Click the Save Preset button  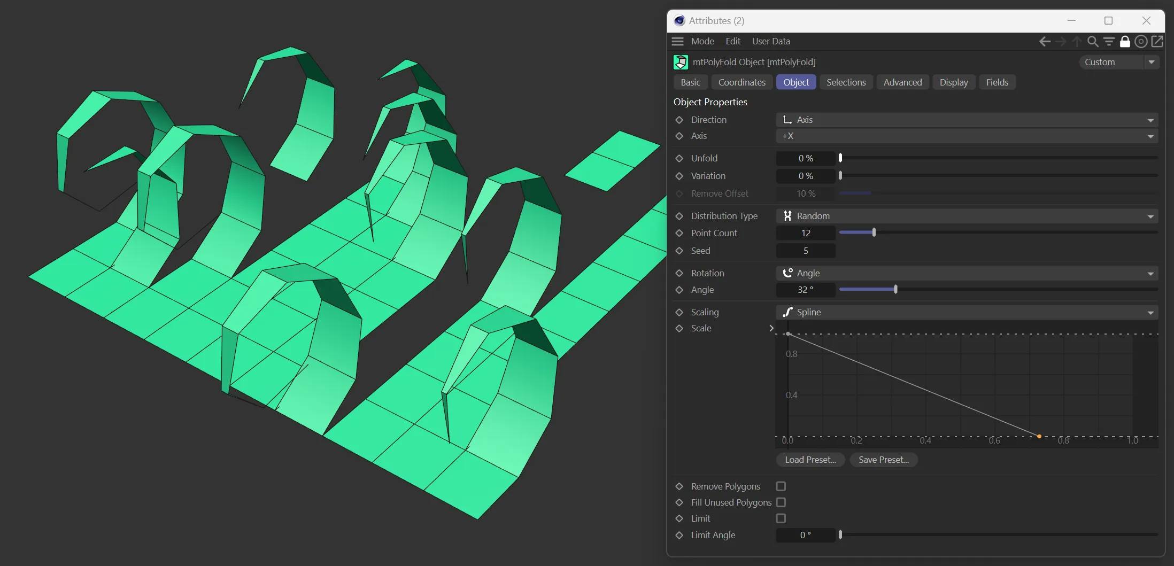pyautogui.click(x=883, y=460)
